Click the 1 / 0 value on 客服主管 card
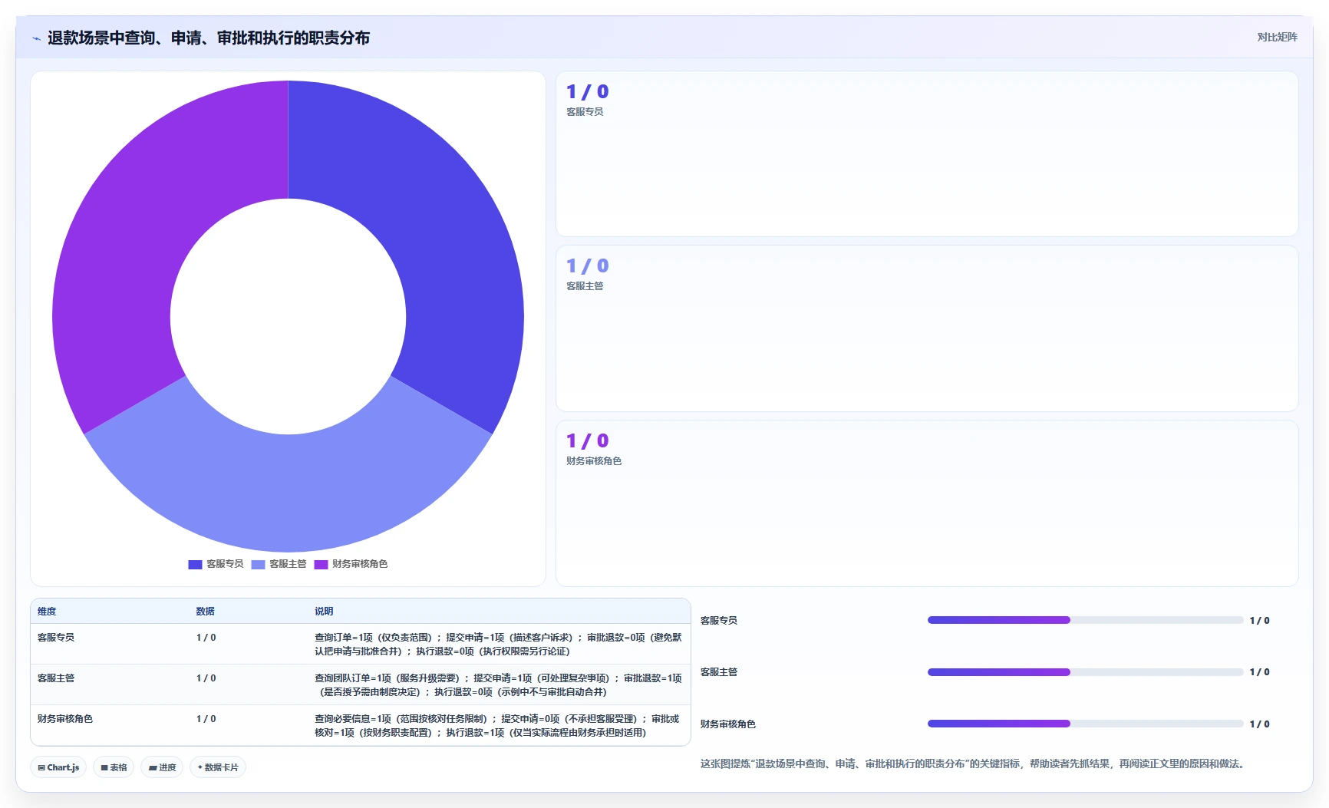The height and width of the screenshot is (808, 1329). 587,266
